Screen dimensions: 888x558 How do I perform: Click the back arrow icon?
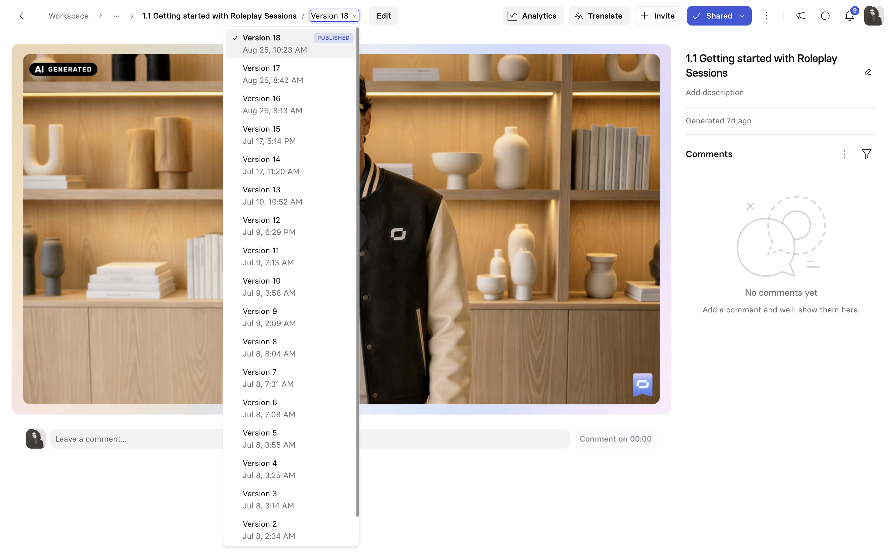pos(21,16)
